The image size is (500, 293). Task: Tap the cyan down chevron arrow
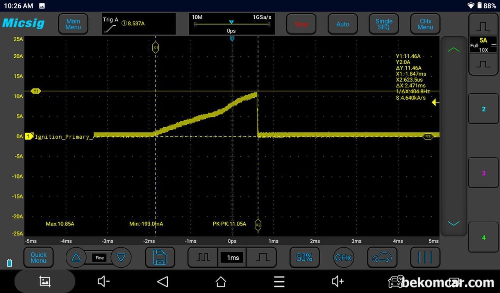point(454,223)
